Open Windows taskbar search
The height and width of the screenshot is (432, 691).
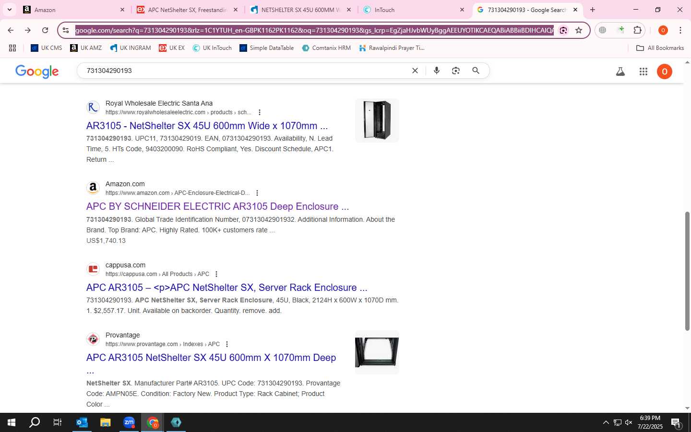click(x=35, y=422)
